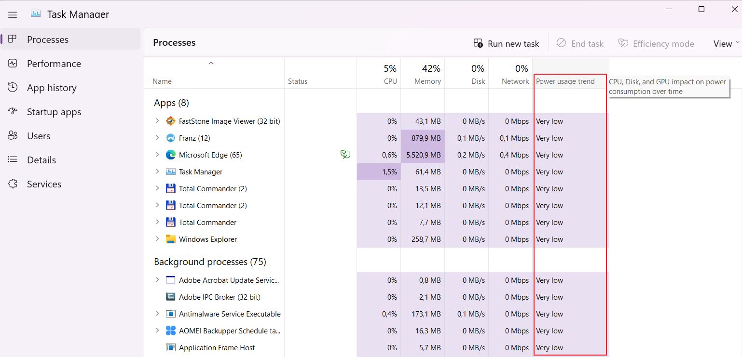This screenshot has width=742, height=357.
Task: Sort by the Memory column header
Action: (x=423, y=73)
